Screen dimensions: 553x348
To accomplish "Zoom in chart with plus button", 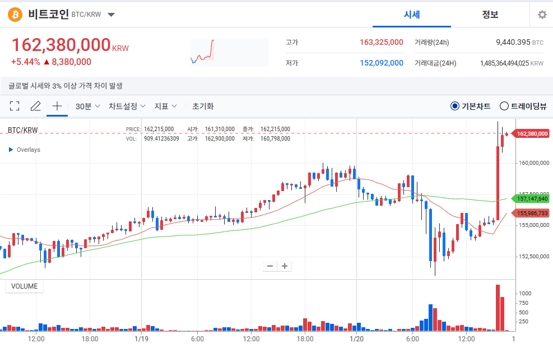I will [285, 266].
